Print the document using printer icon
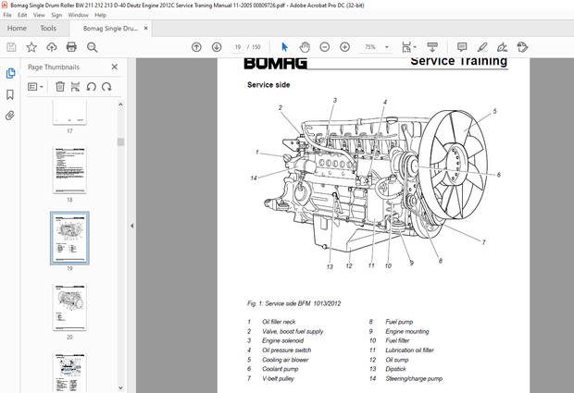The width and height of the screenshot is (574, 393). pyautogui.click(x=71, y=47)
